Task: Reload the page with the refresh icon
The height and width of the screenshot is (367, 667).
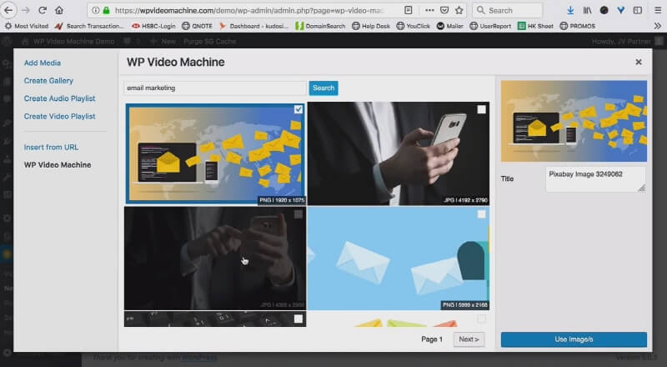Action: [x=43, y=10]
